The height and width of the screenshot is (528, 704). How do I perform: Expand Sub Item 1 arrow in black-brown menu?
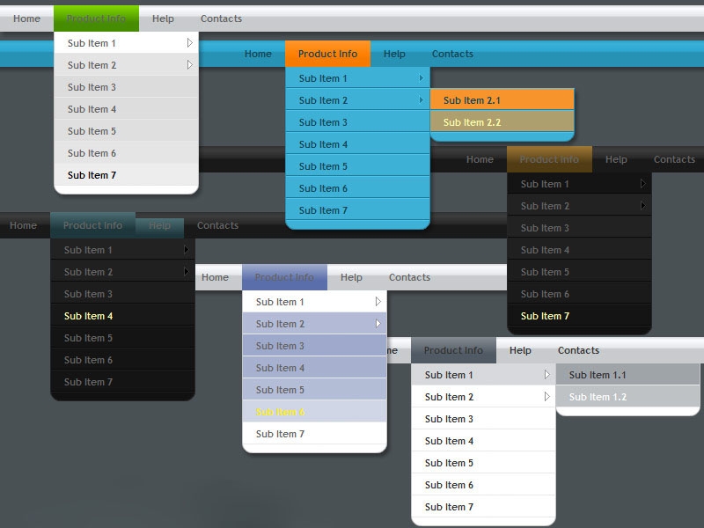coord(643,184)
